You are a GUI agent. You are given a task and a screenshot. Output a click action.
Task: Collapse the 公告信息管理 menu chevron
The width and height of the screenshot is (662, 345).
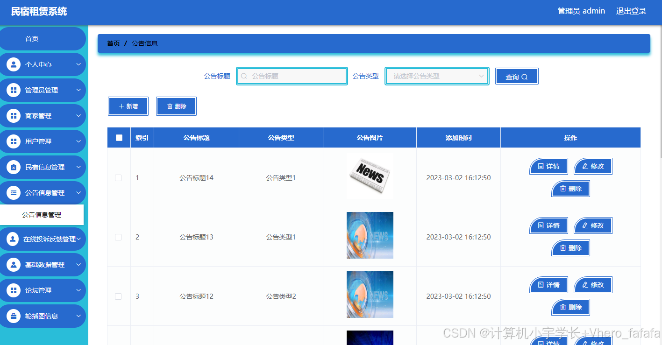(78, 192)
